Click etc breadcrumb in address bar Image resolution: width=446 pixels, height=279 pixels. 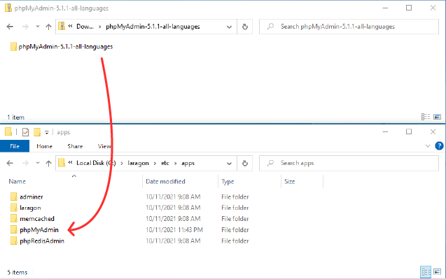165,164
